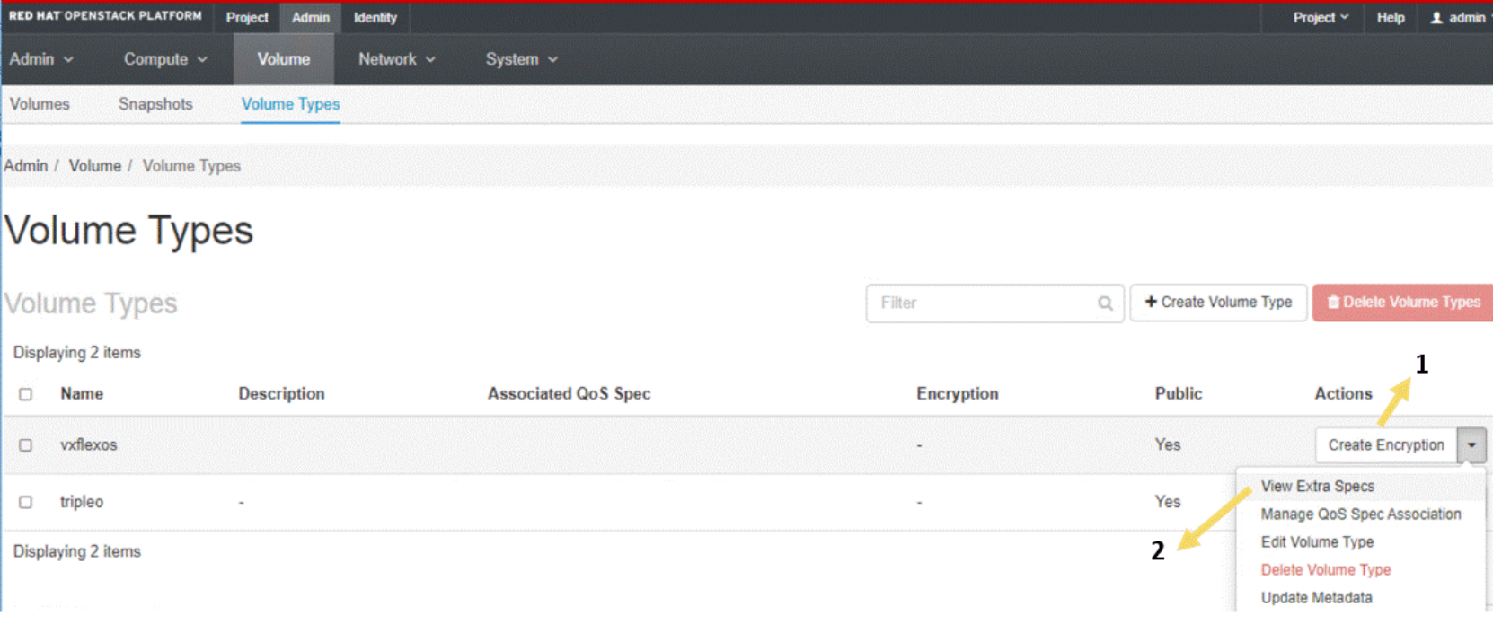Click the tripleo volume type name
The height and width of the screenshot is (624, 1493).
(x=82, y=502)
